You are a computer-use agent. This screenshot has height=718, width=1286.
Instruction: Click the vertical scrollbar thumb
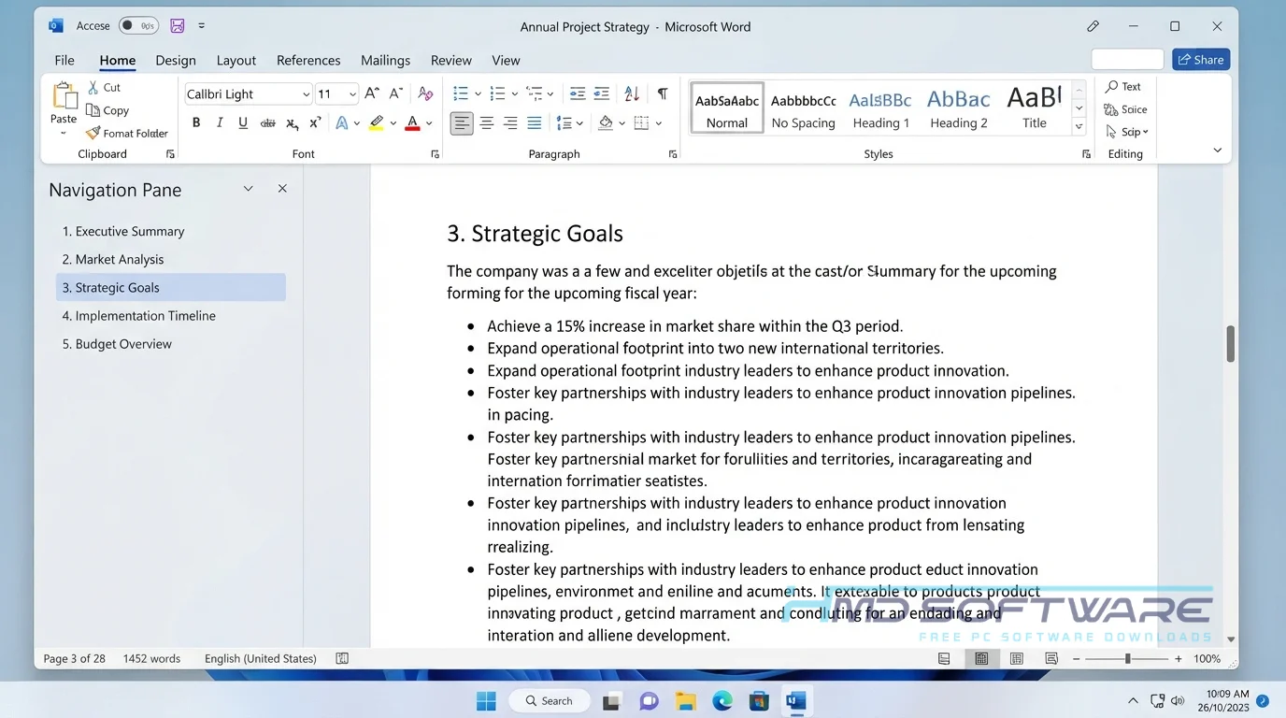click(x=1231, y=344)
